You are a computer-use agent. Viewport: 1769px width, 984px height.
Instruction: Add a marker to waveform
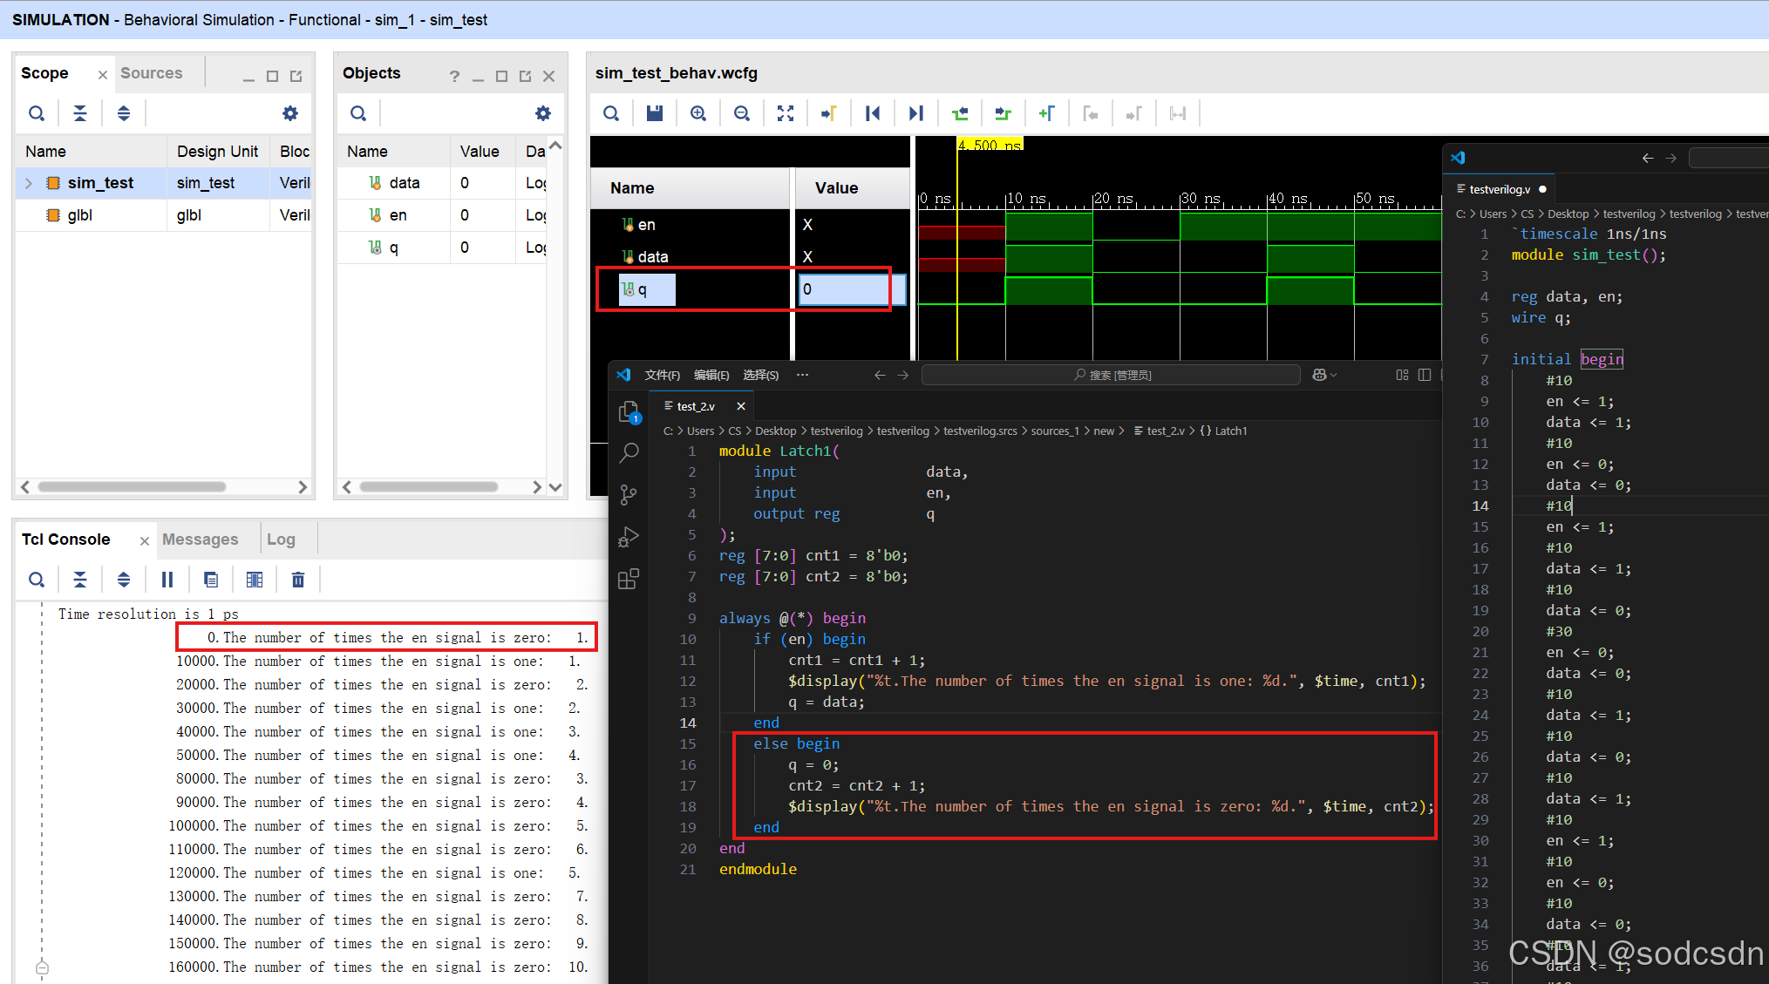coord(1047,113)
